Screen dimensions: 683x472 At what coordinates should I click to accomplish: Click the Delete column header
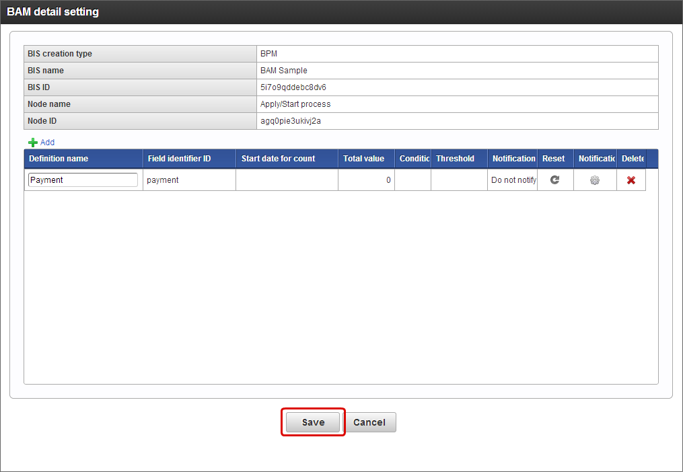pos(631,159)
